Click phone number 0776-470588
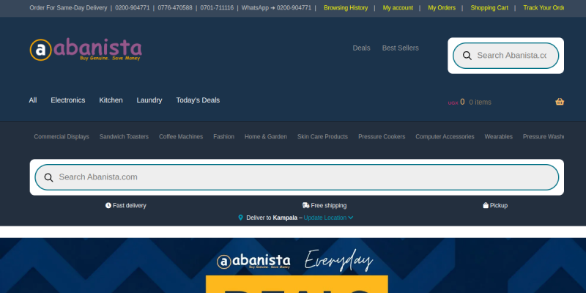 tap(175, 8)
